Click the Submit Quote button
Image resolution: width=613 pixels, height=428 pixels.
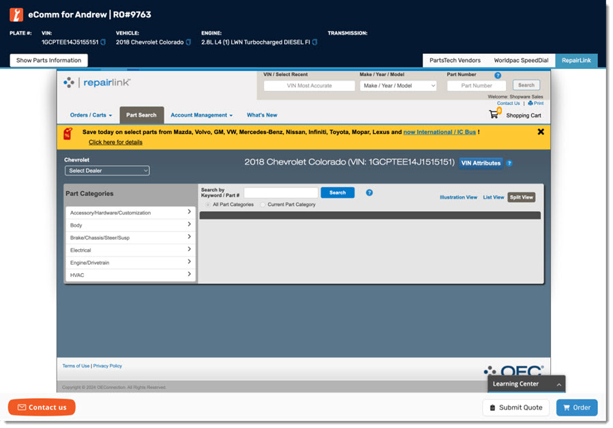click(515, 407)
